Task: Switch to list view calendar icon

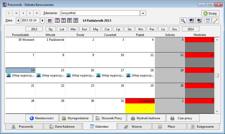Action: pos(76,20)
